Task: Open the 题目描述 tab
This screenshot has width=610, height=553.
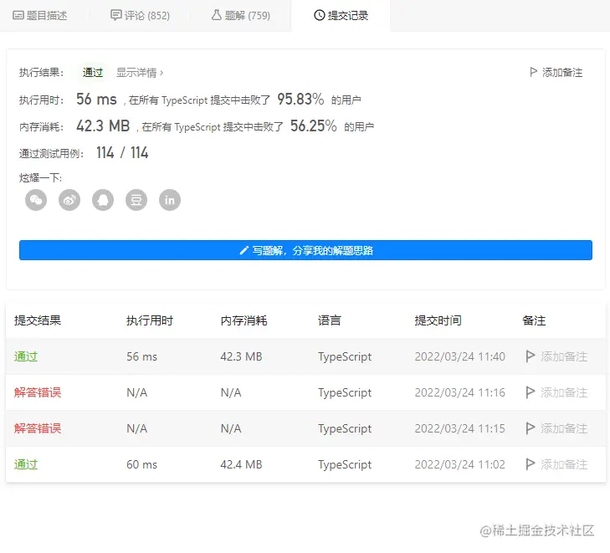Action: [40, 16]
